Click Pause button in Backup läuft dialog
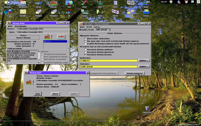The image size is (201, 126). (55, 94)
